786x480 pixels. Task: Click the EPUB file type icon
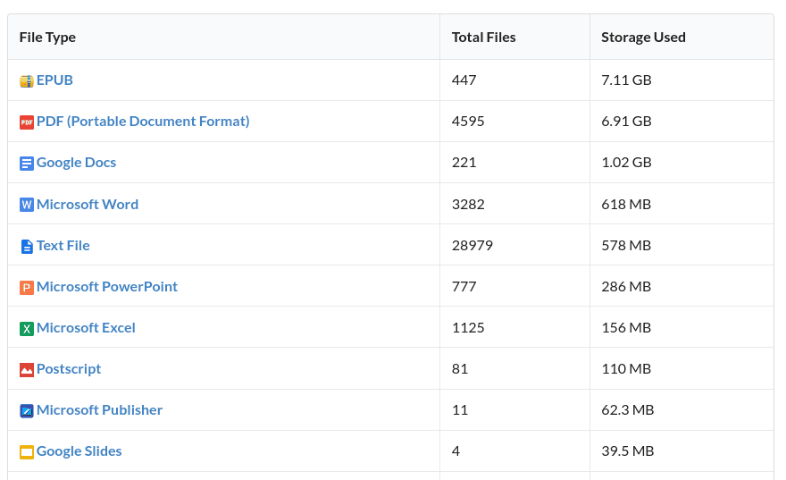coord(27,80)
